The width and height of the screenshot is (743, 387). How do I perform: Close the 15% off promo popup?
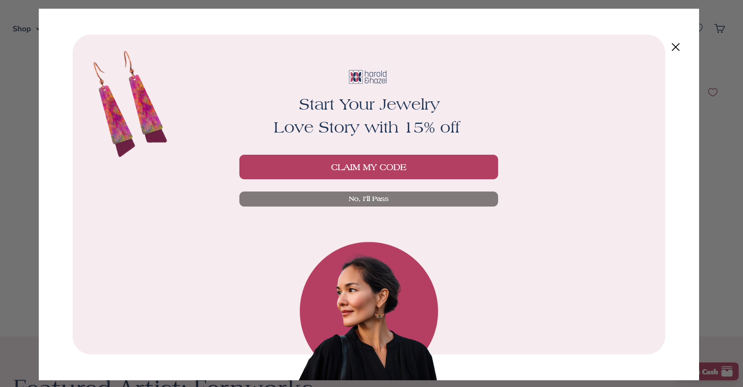[675, 47]
